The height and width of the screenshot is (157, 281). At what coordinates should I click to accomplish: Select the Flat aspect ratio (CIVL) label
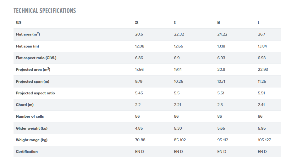[x=36, y=58]
